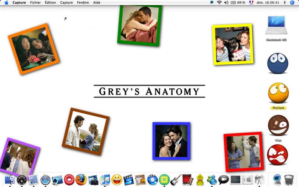Open Finder from the dock
This screenshot has height=187, width=299.
click(x=10, y=180)
